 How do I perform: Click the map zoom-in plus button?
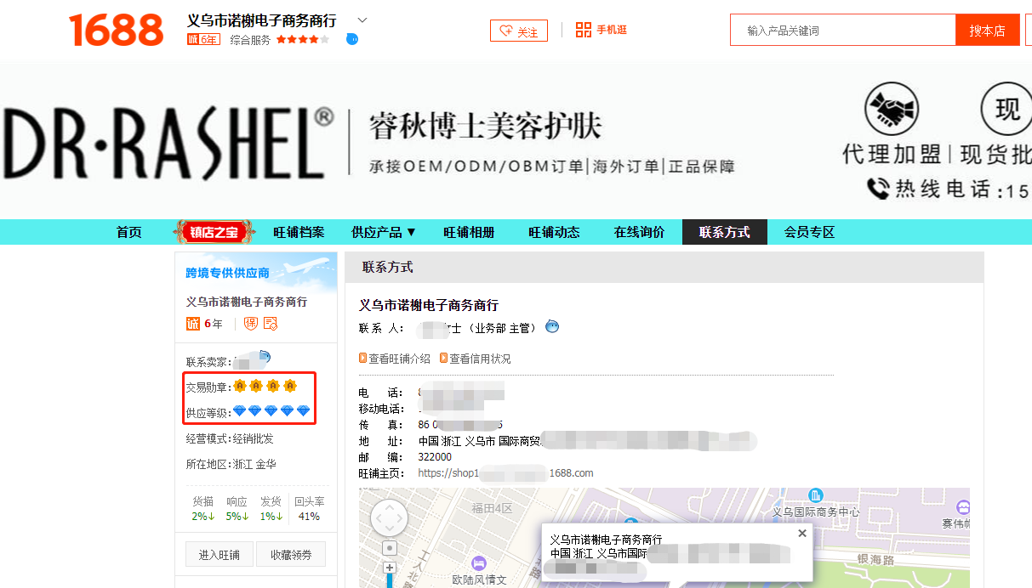pos(390,567)
